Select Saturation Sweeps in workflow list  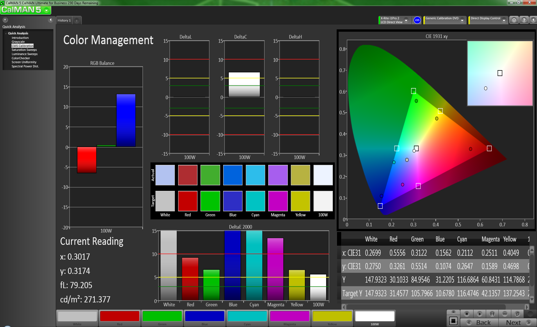click(x=24, y=50)
